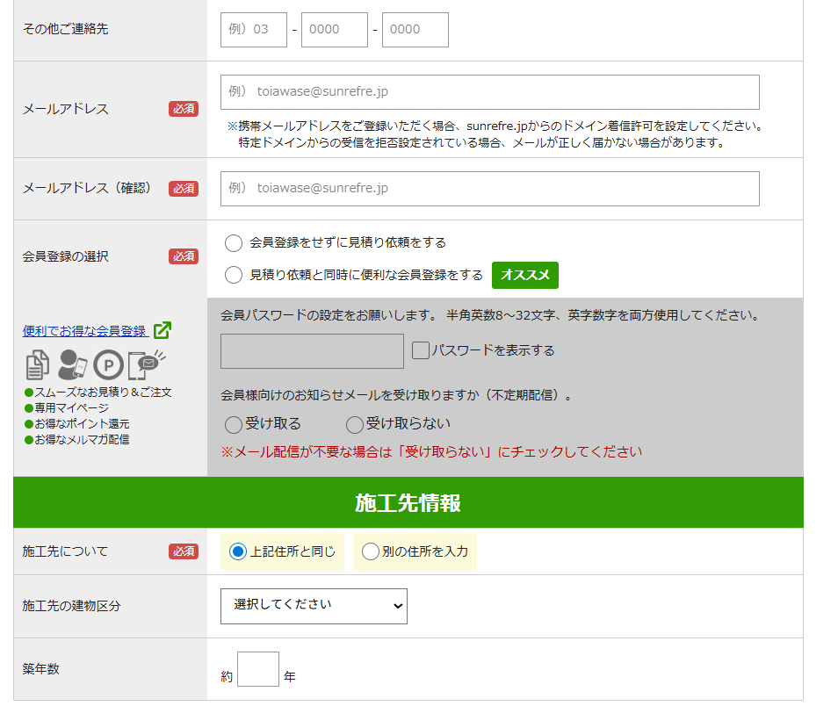Click the 必須 badge beside メールアドレス（確認）
The height and width of the screenshot is (706, 838).
(184, 189)
